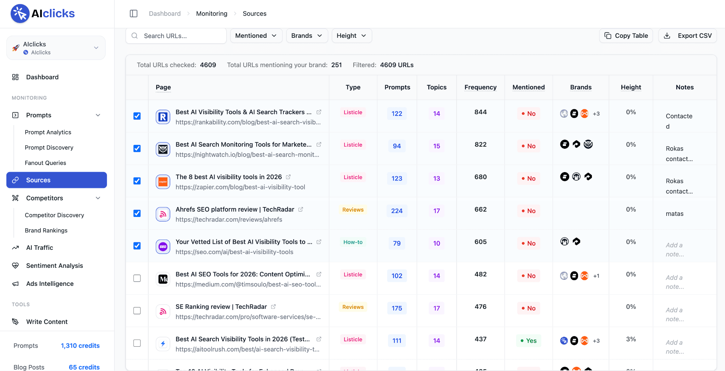Open Competitor Discovery in sidebar
Screen dimensions: 725x371
click(x=55, y=215)
